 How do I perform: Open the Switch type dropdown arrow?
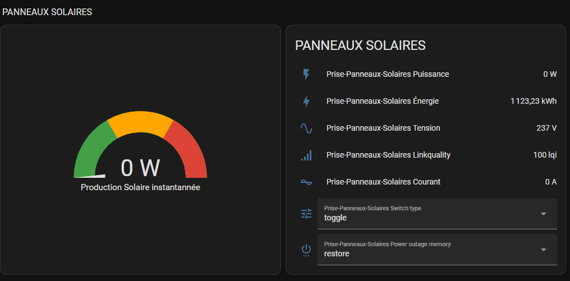544,214
